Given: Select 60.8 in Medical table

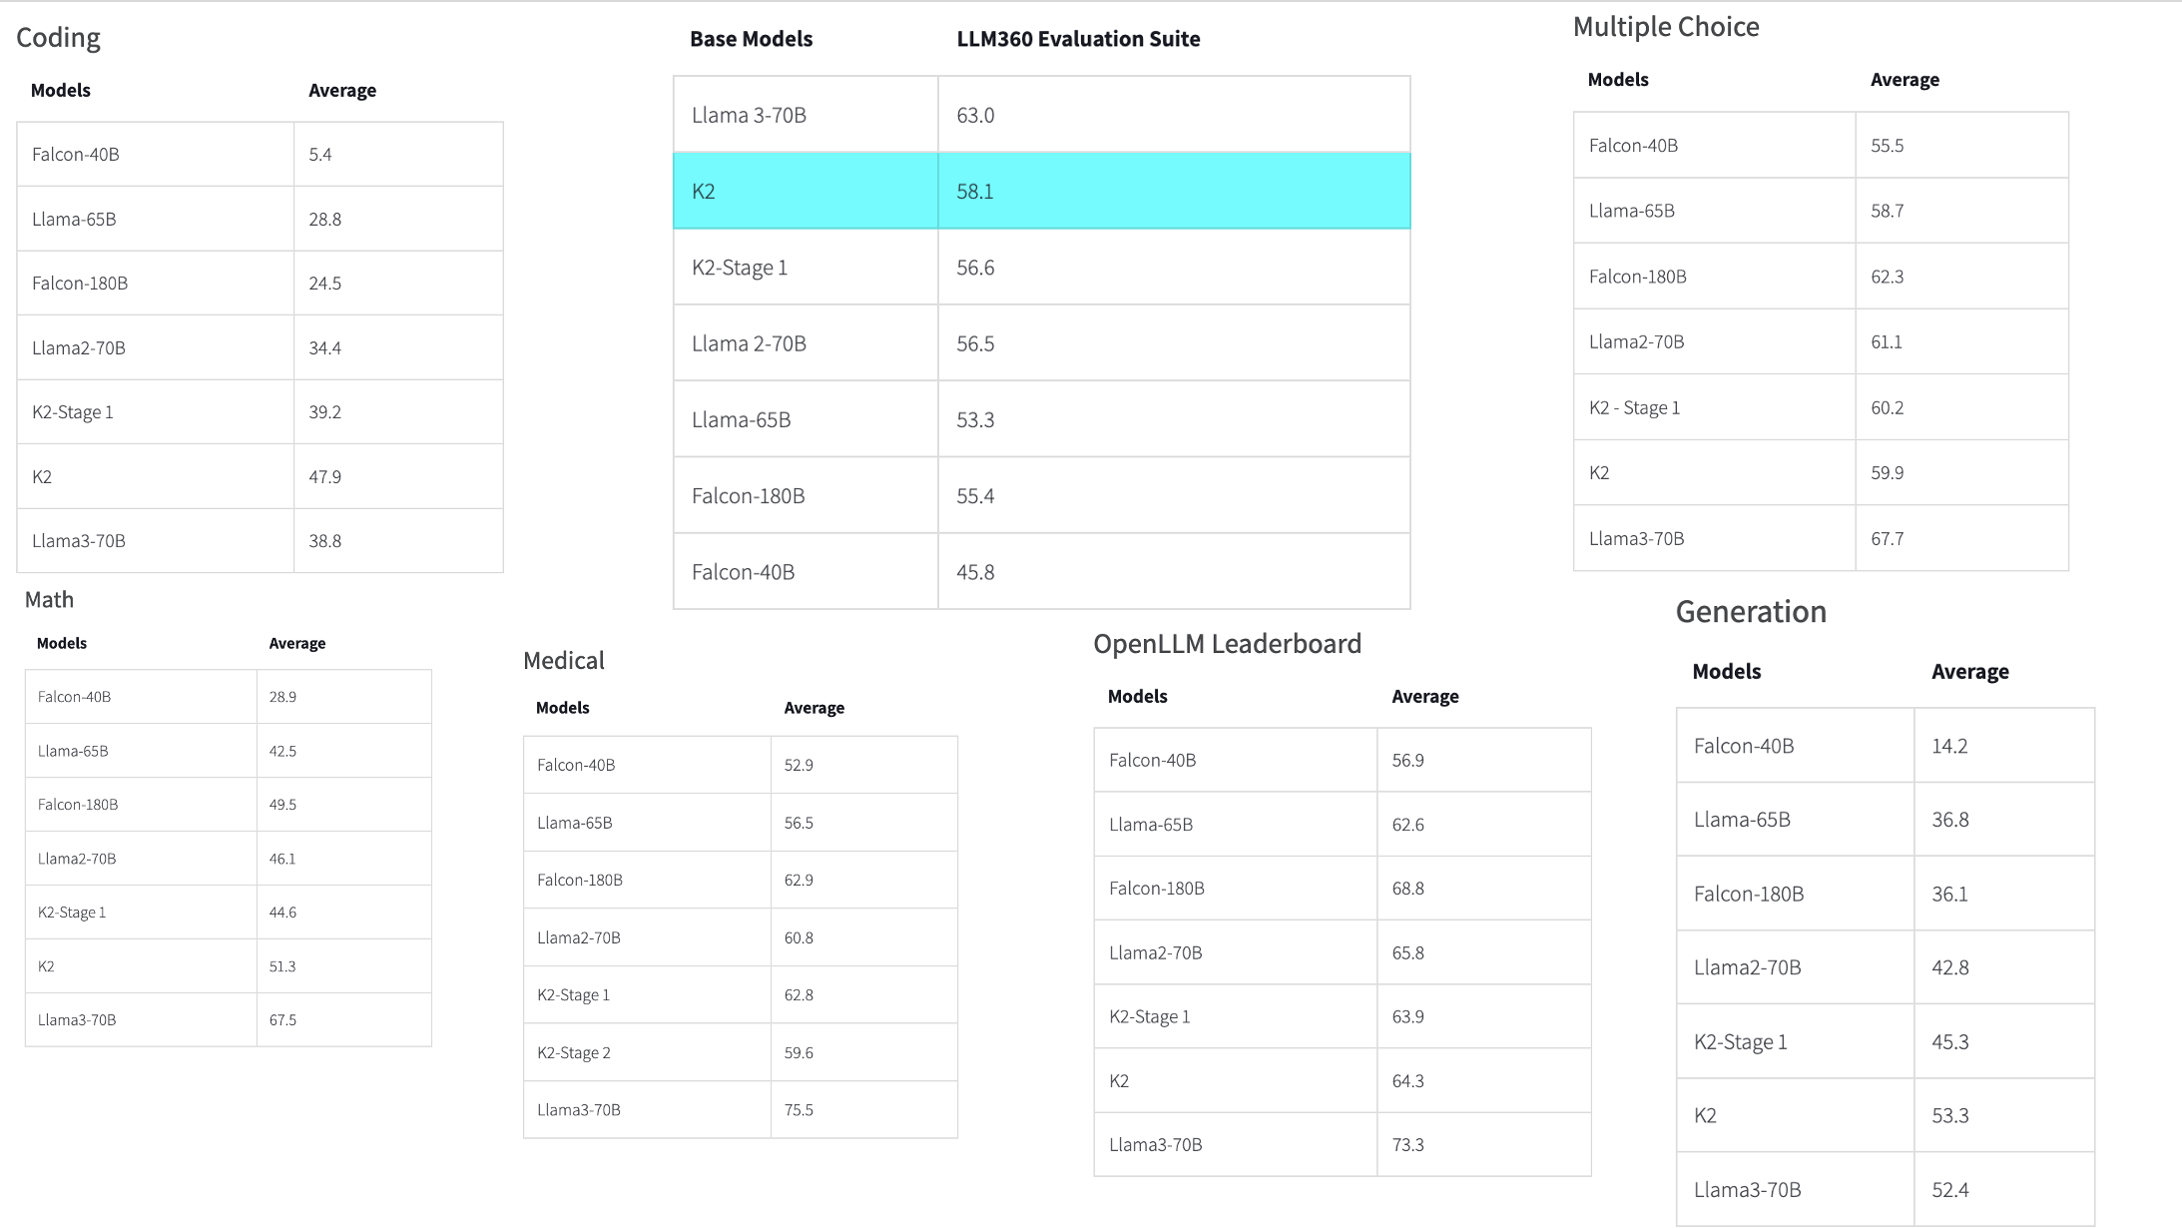Looking at the screenshot, I should [799, 937].
